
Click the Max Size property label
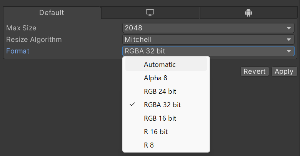pyautogui.click(x=21, y=28)
